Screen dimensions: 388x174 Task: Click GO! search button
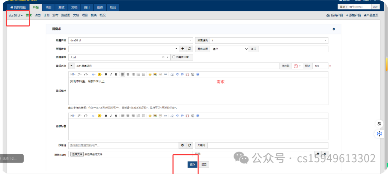click(x=375, y=7)
